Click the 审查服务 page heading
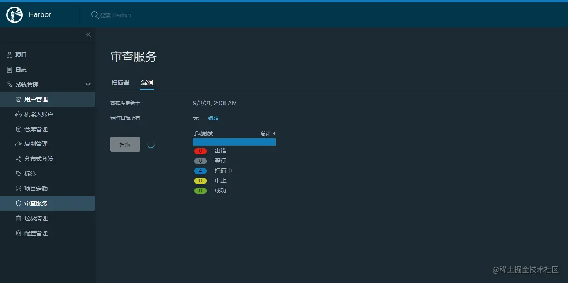568x283 pixels. (x=134, y=57)
